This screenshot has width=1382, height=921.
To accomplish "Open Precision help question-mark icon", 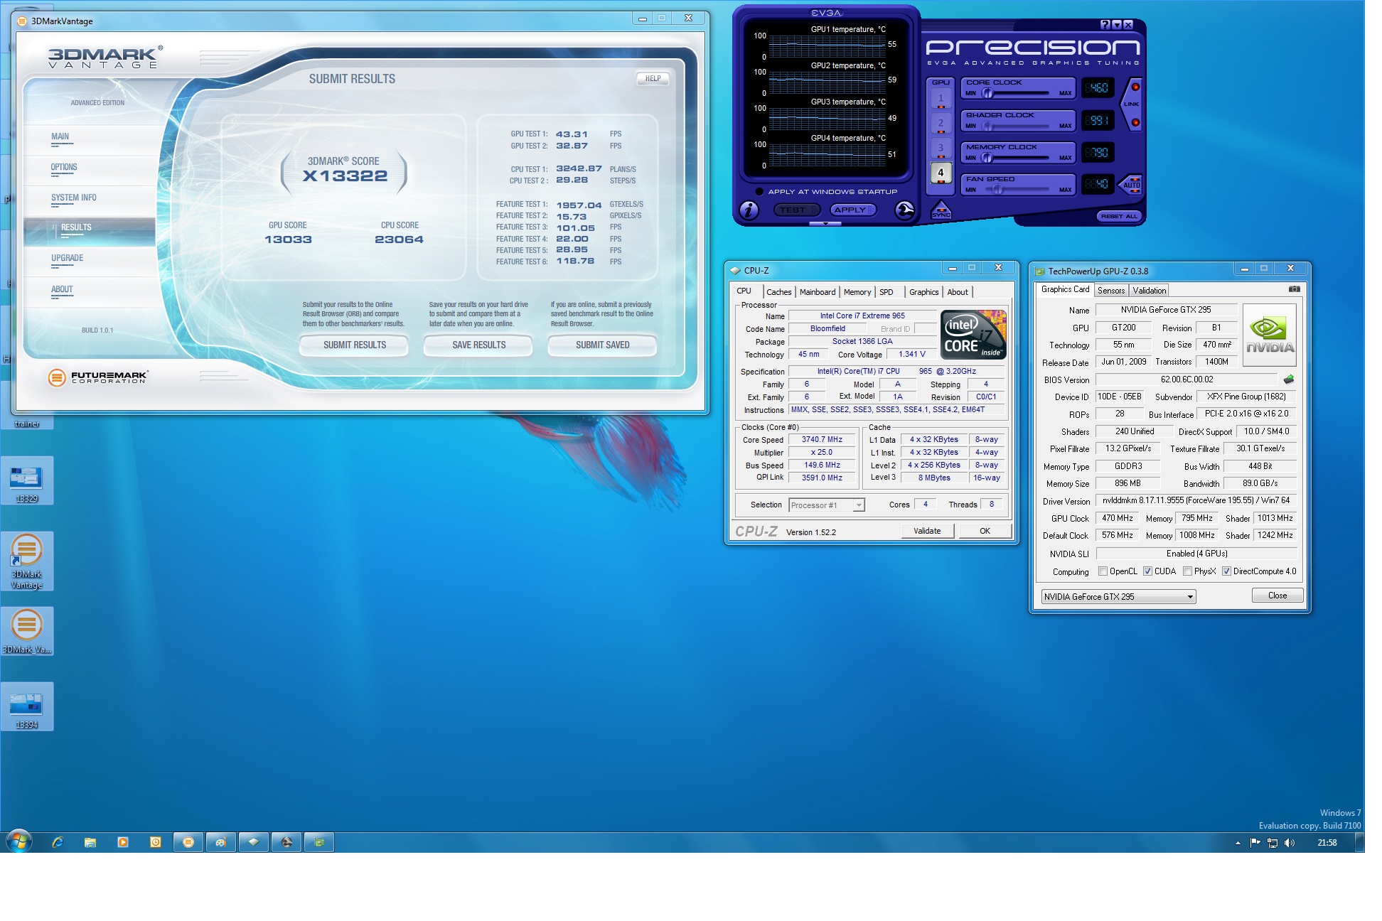I will 1105,25.
